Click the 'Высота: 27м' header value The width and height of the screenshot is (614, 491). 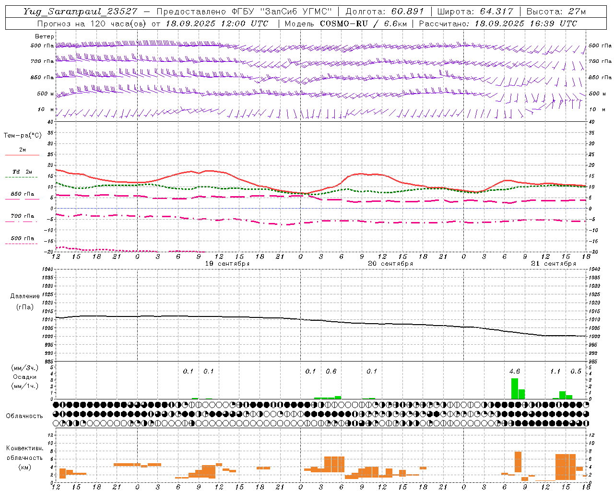[556, 12]
